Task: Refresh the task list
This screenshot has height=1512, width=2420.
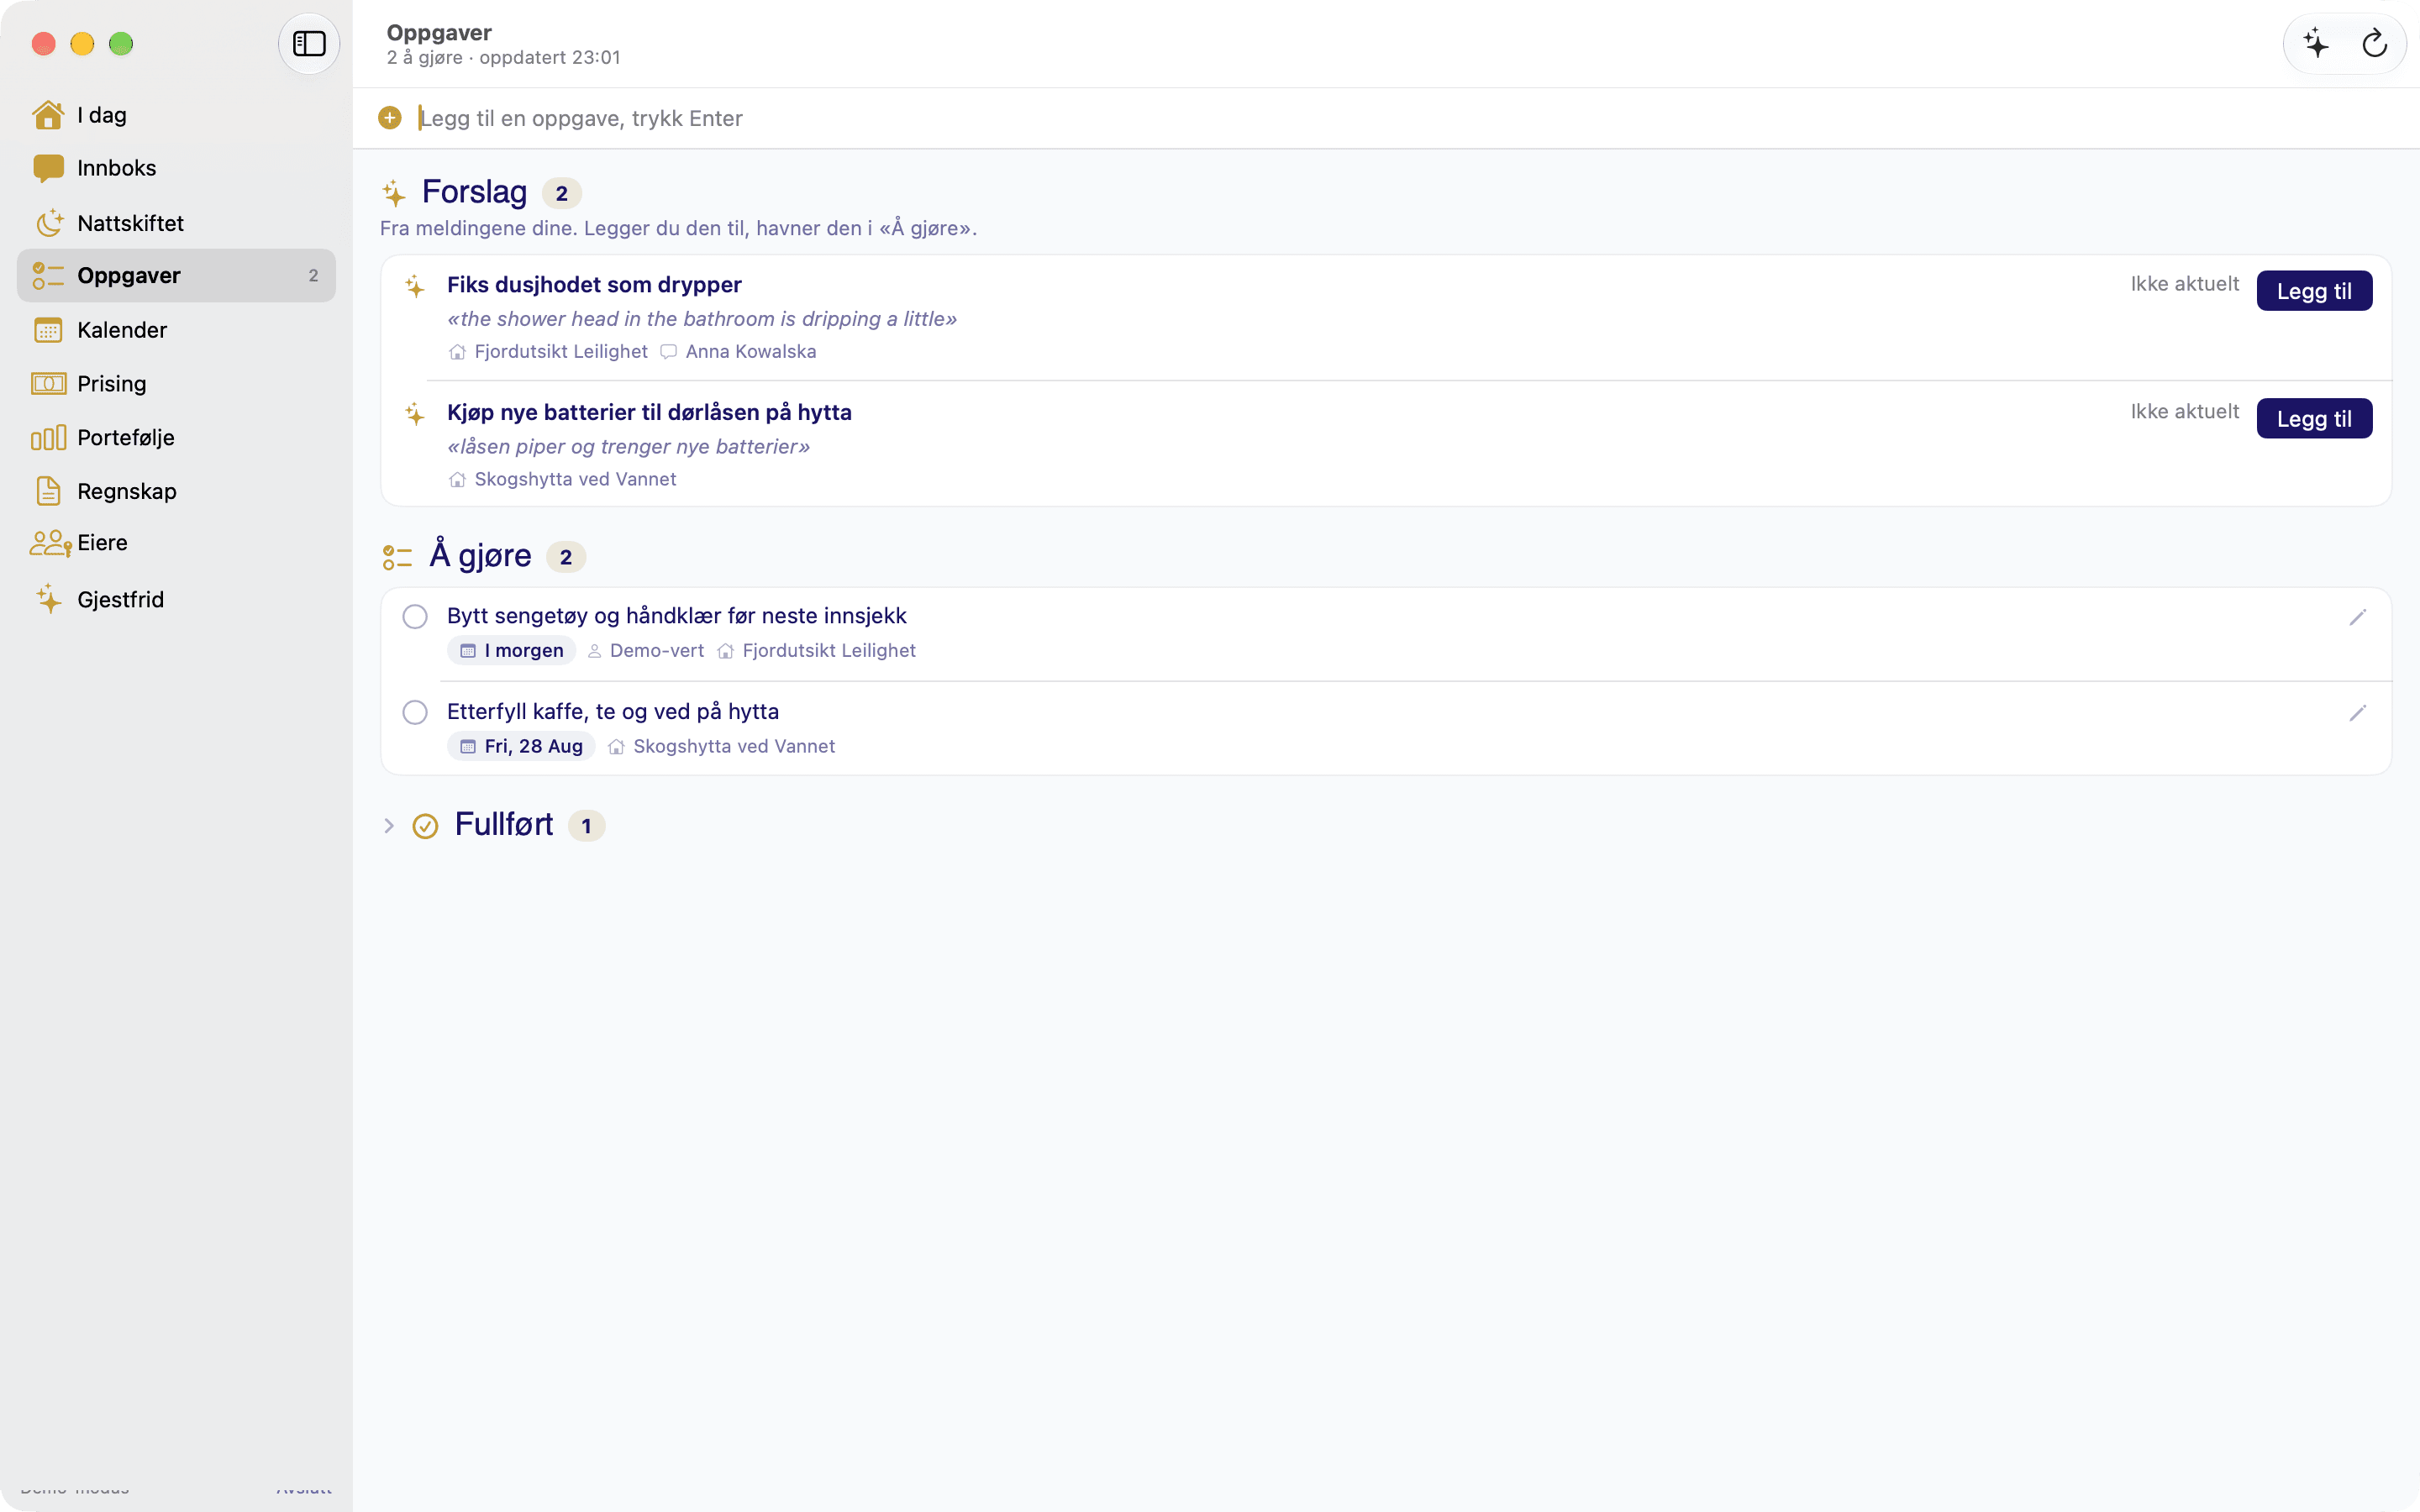Action: pos(2374,44)
